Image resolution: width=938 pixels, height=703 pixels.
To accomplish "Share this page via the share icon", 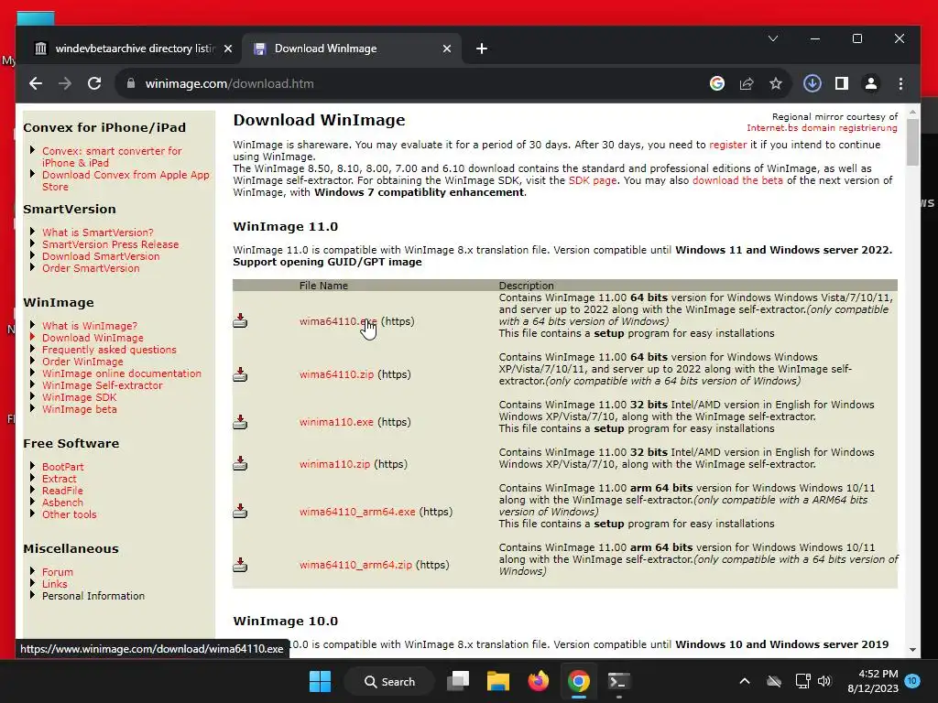I will click(746, 83).
